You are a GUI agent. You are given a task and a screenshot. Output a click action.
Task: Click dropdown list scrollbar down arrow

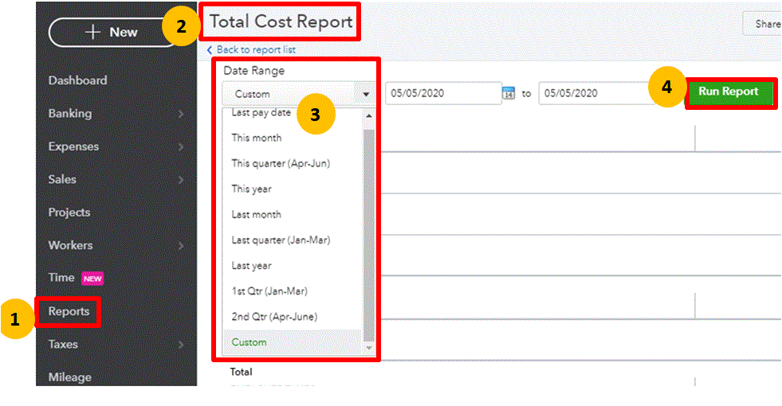click(x=369, y=348)
